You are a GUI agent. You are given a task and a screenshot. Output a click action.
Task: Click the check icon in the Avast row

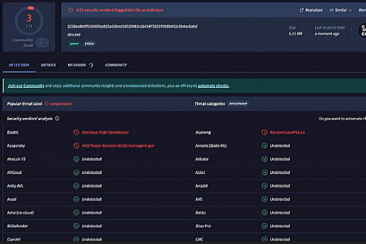point(76,199)
